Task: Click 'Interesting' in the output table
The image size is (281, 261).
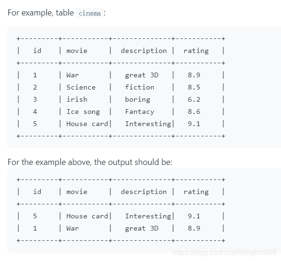Action: pyautogui.click(x=148, y=216)
